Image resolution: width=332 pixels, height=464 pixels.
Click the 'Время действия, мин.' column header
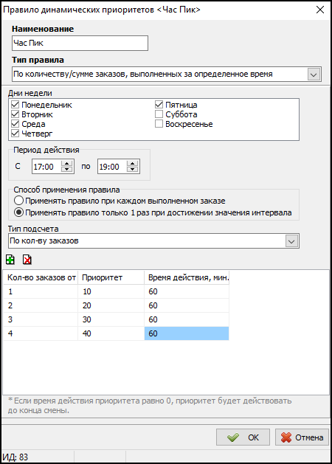pyautogui.click(x=187, y=277)
